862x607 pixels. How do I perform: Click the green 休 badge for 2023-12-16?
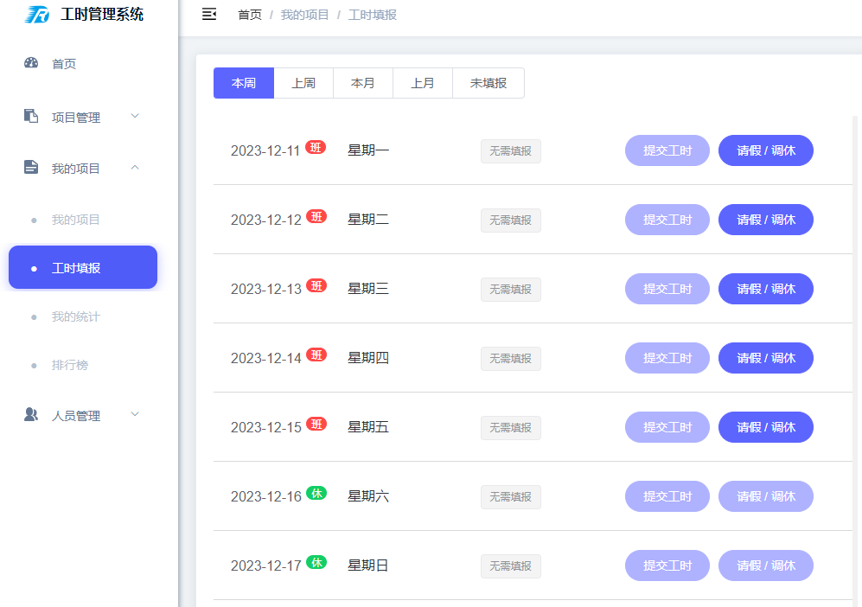click(x=316, y=493)
